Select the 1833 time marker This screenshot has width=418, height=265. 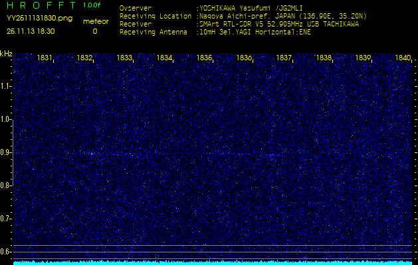click(124, 58)
